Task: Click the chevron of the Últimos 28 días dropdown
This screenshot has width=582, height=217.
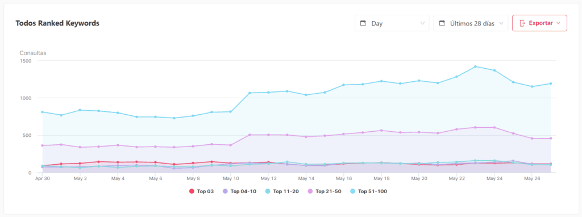Action: click(x=501, y=23)
